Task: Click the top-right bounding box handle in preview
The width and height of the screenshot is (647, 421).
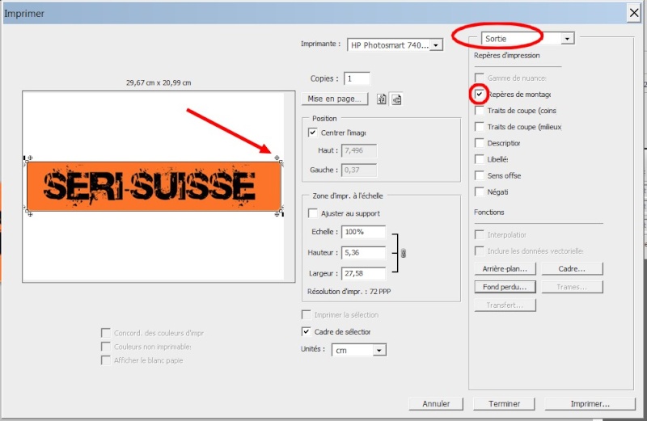Action: [281, 162]
